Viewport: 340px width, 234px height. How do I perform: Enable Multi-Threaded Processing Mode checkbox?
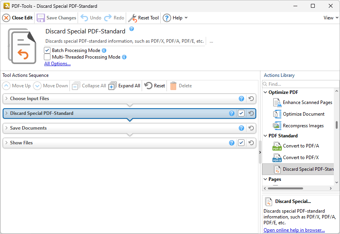[47, 57]
